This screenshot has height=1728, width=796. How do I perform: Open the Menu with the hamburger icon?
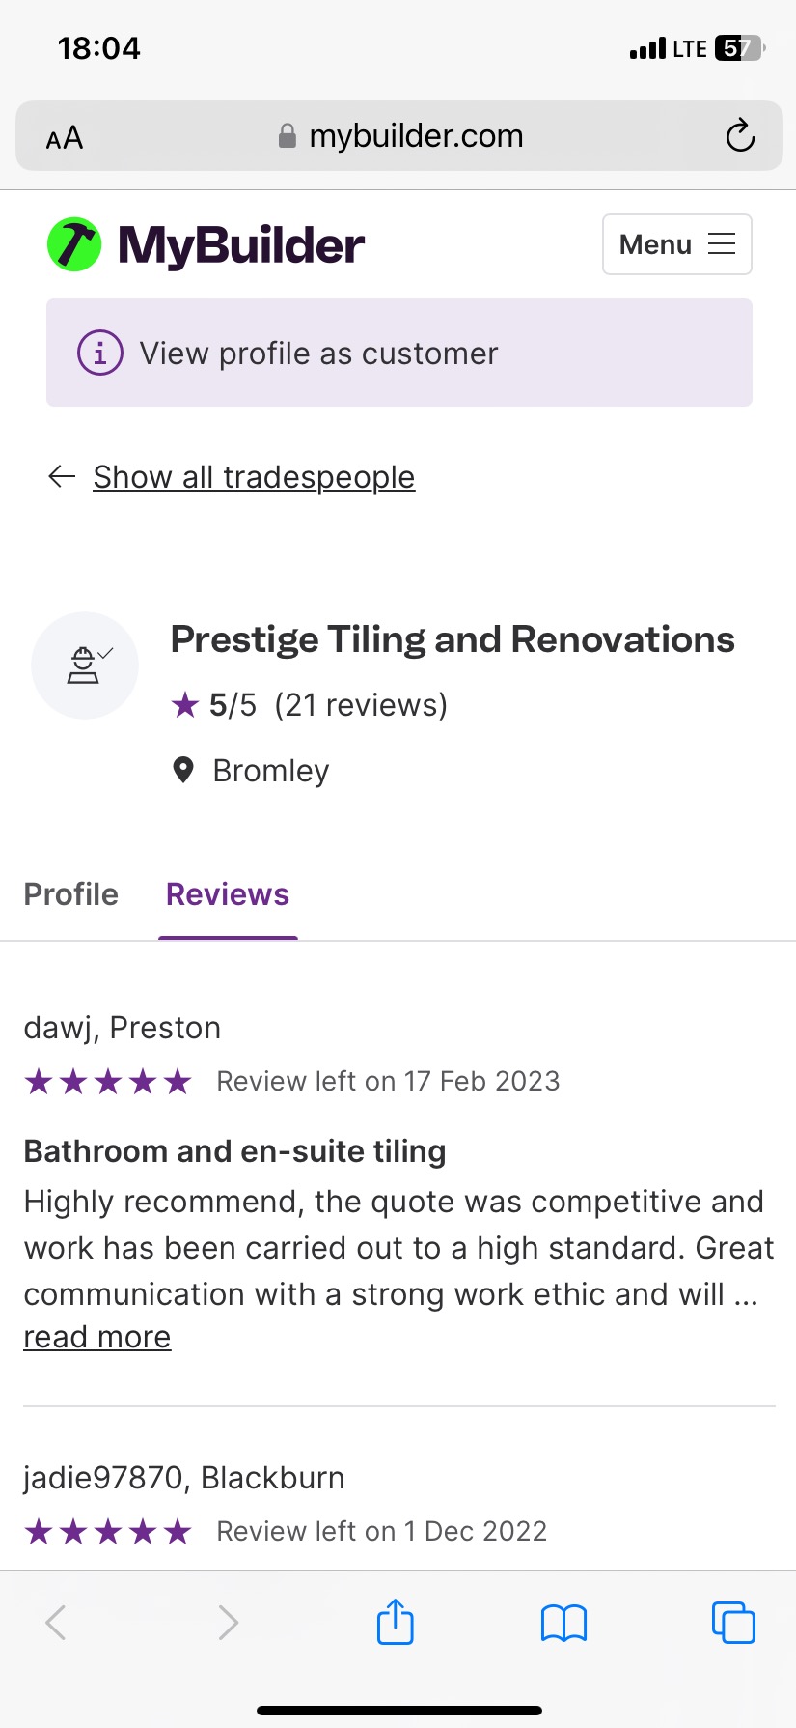[x=675, y=244]
